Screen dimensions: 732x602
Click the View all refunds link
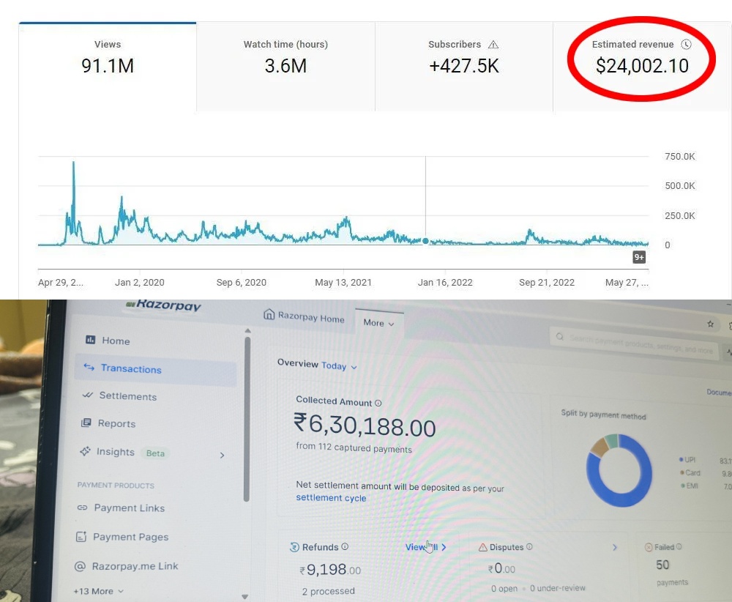[x=425, y=547]
